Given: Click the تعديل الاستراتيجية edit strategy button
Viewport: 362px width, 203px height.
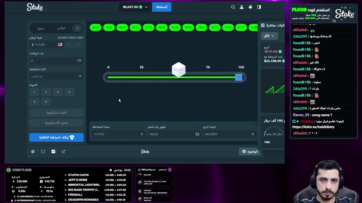Looking at the screenshot, I should pyautogui.click(x=57, y=123).
